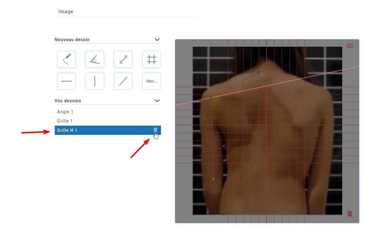Click the red trash icon on image

coord(350,214)
